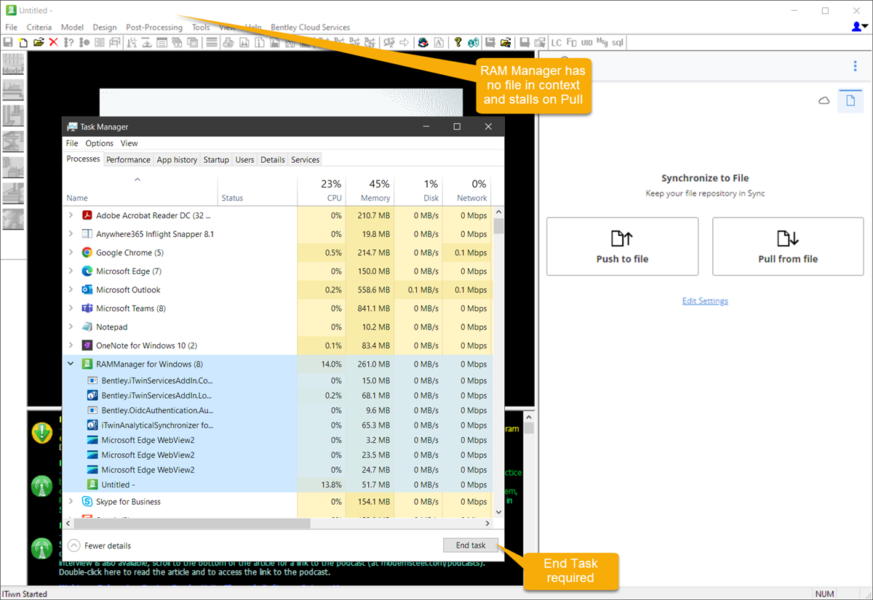Screen dimensions: 873x600
Task: Click the Push to file button
Action: [622, 247]
